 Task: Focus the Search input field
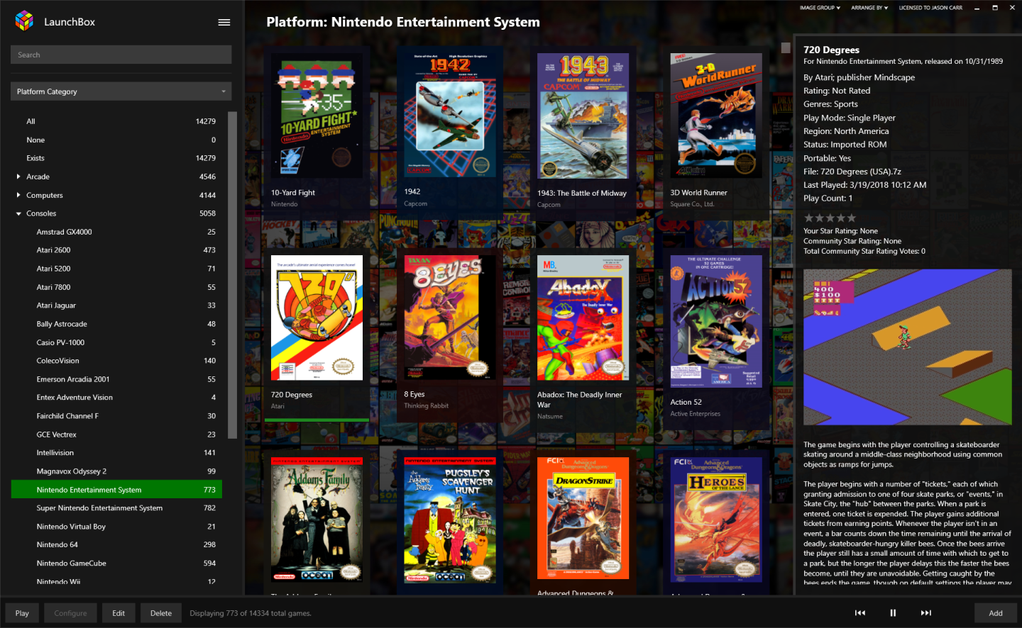121,55
